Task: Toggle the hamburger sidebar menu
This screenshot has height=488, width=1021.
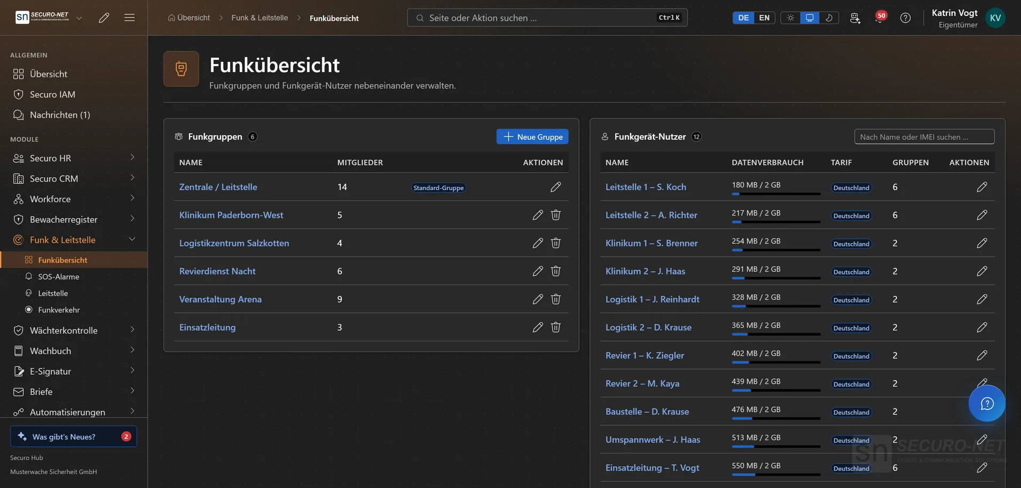Action: tap(129, 18)
